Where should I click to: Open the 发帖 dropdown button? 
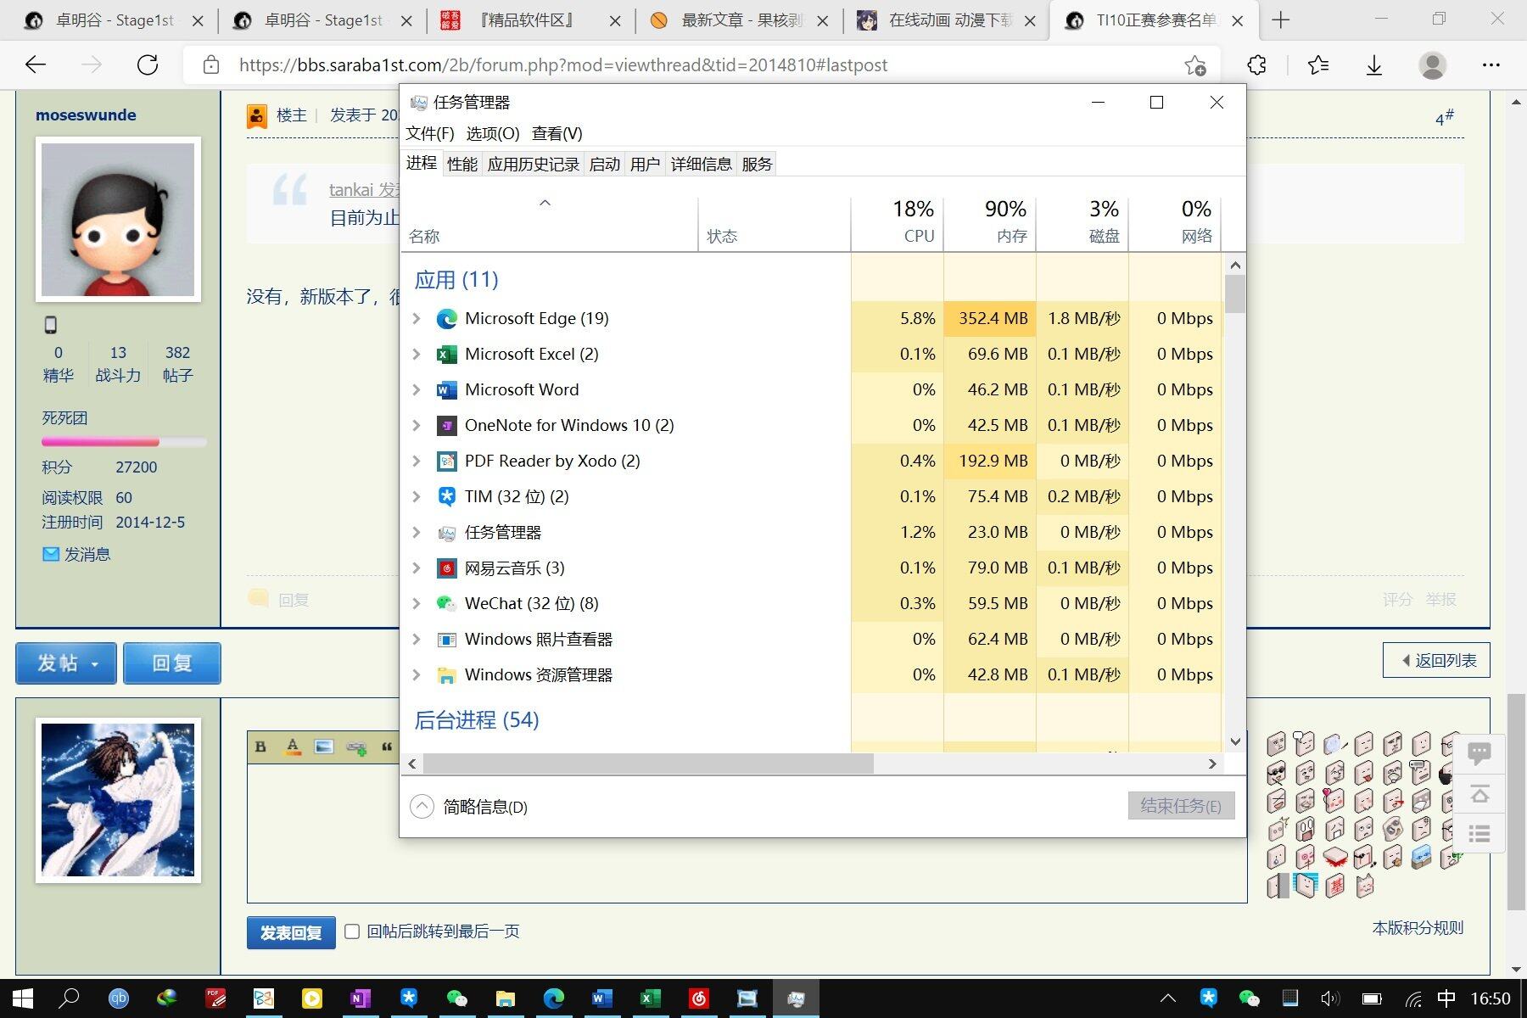coord(66,663)
